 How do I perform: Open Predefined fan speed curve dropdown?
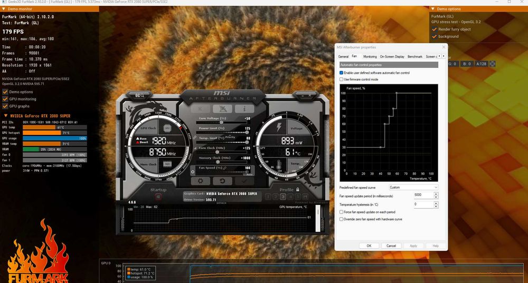tap(413, 187)
